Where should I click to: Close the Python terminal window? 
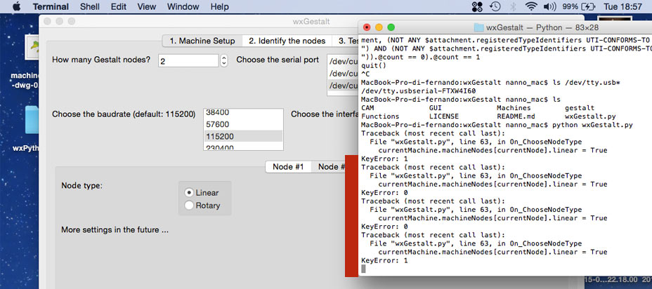coord(367,27)
